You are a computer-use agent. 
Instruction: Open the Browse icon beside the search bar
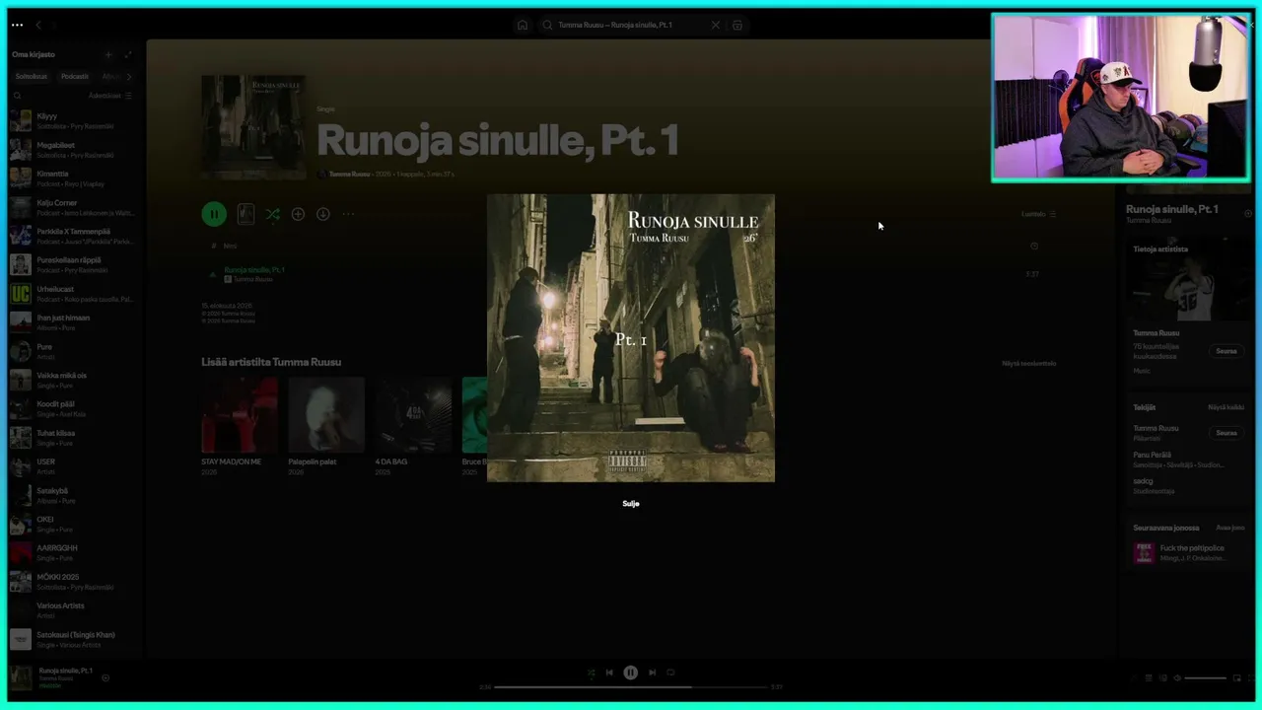737,25
